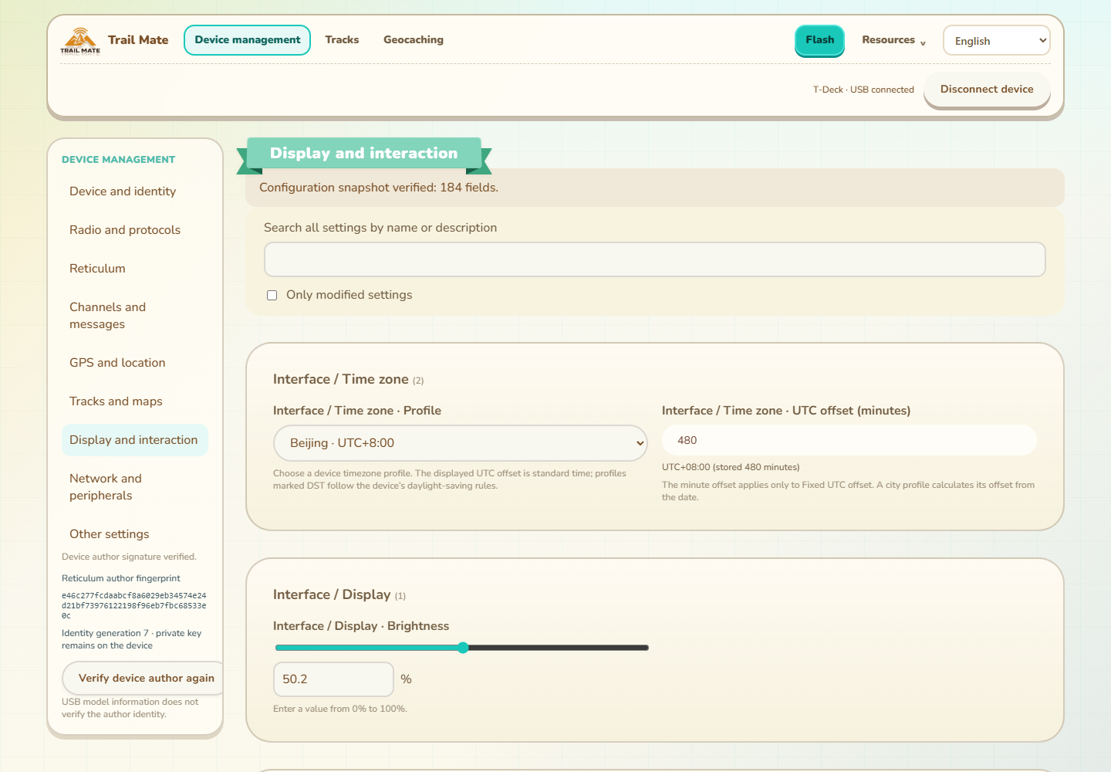1111x772 pixels.
Task: Go to the Geocaching tab
Action: point(414,40)
